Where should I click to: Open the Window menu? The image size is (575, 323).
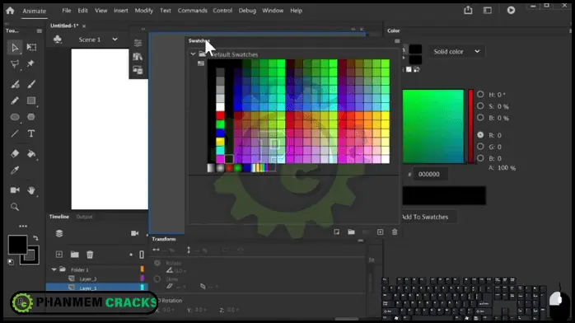pyautogui.click(x=273, y=11)
